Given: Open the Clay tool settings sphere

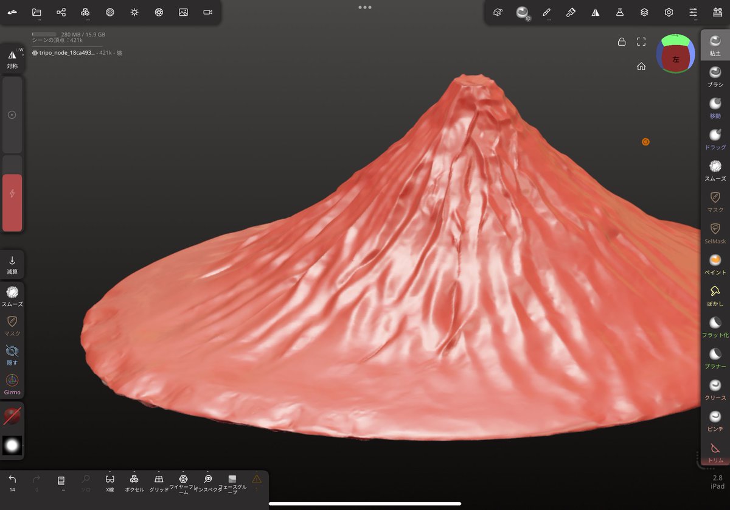Looking at the screenshot, I should [522, 12].
